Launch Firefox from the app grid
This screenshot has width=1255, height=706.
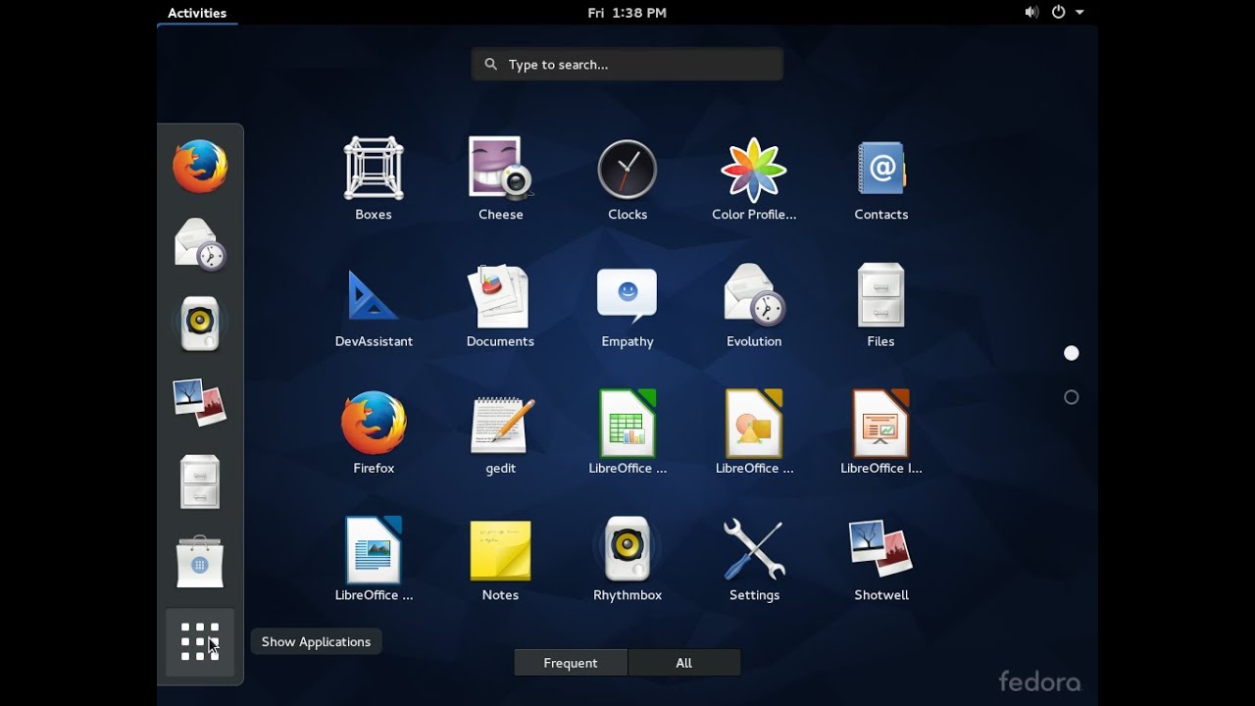click(374, 431)
